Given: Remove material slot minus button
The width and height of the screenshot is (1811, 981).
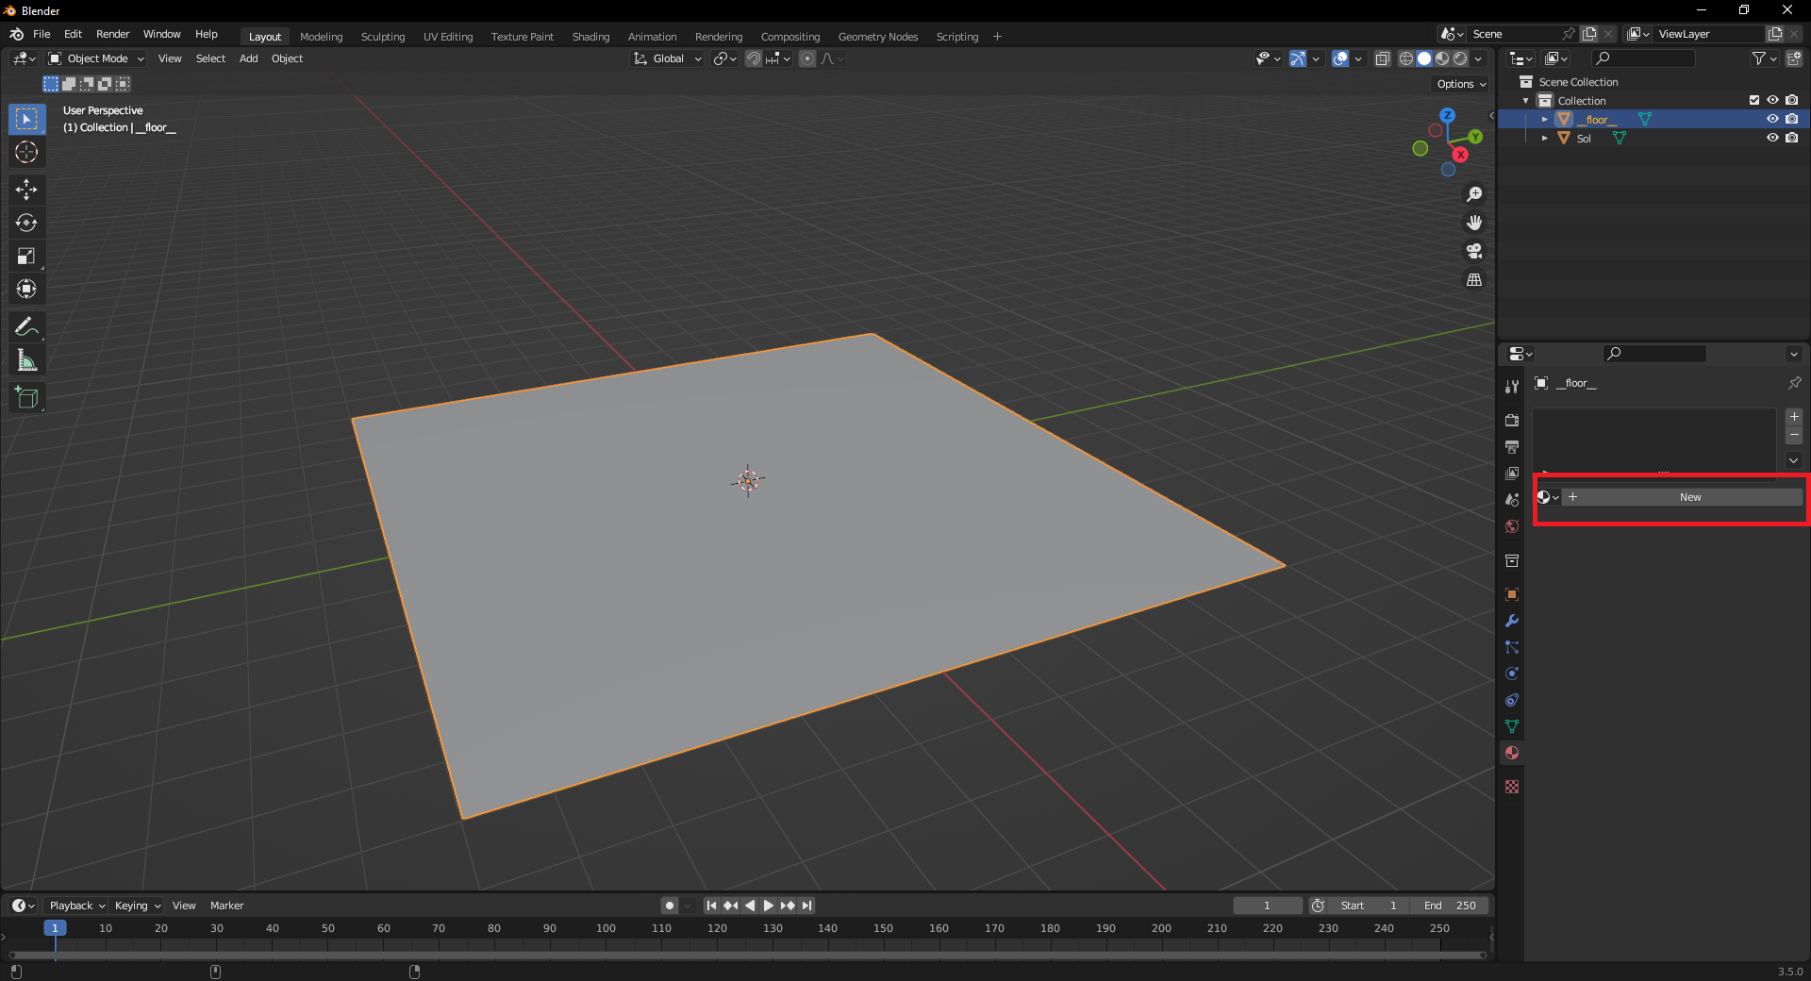Looking at the screenshot, I should [x=1794, y=436].
